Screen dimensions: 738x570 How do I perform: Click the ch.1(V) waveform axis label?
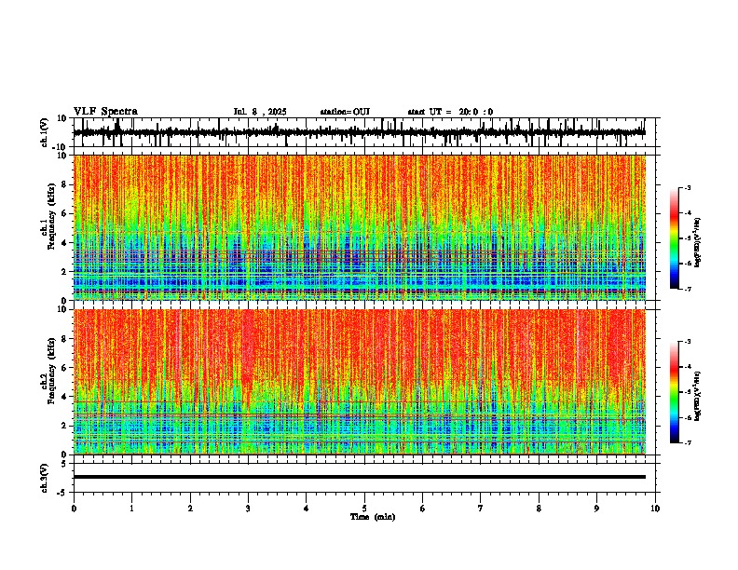pyautogui.click(x=46, y=132)
